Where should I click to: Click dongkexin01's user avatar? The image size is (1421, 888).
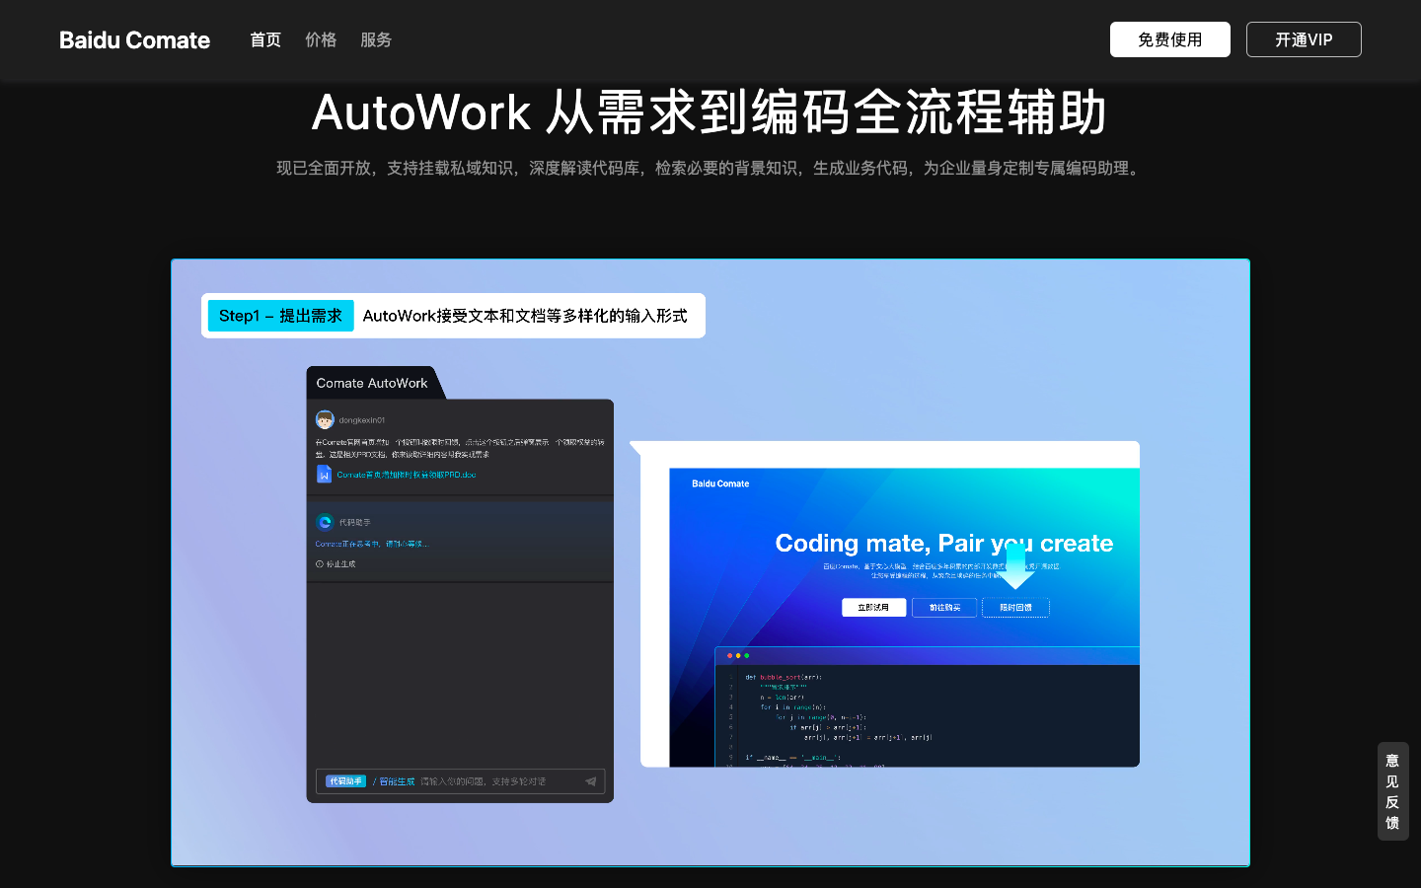tap(325, 420)
